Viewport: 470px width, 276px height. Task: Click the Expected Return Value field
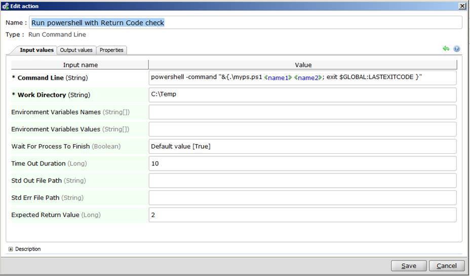pos(302,215)
